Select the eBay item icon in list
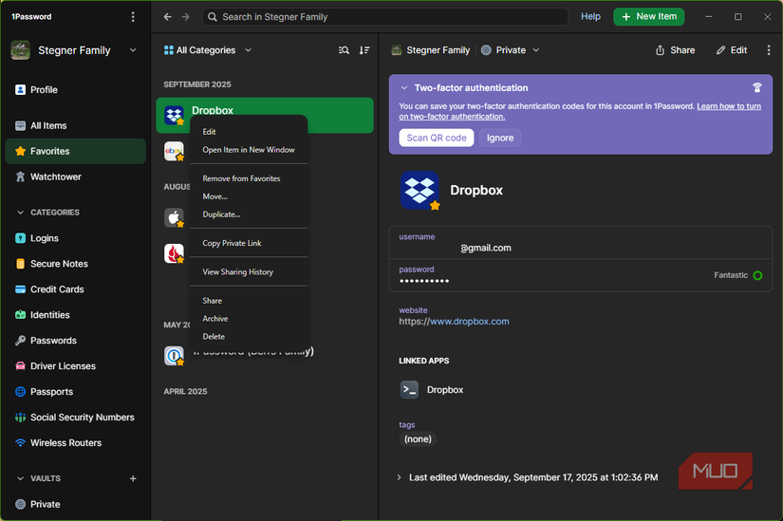This screenshot has height=521, width=783. click(174, 151)
